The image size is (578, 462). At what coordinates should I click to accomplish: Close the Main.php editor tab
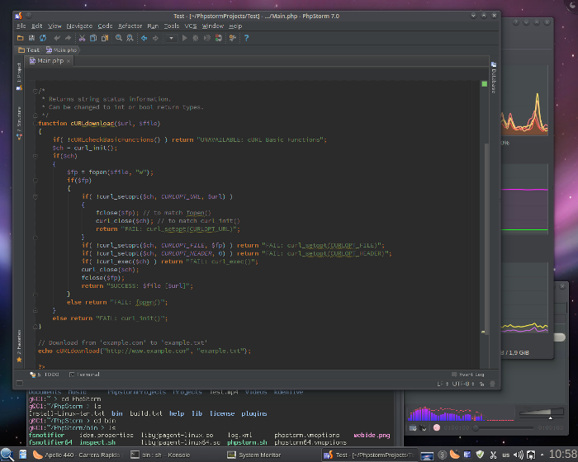click(x=69, y=61)
